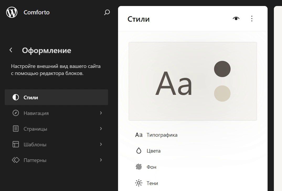Open the Паттерны menu item
Viewport: 282px width, 191px height.
pos(56,160)
